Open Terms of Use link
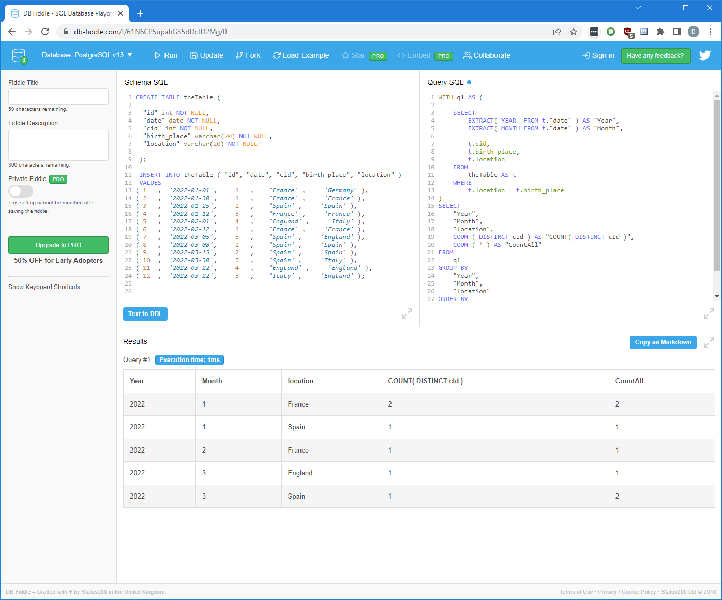 (x=576, y=592)
